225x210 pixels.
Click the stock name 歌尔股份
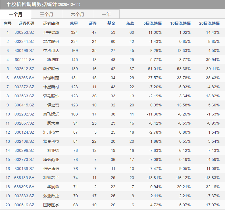(x=51, y=41)
